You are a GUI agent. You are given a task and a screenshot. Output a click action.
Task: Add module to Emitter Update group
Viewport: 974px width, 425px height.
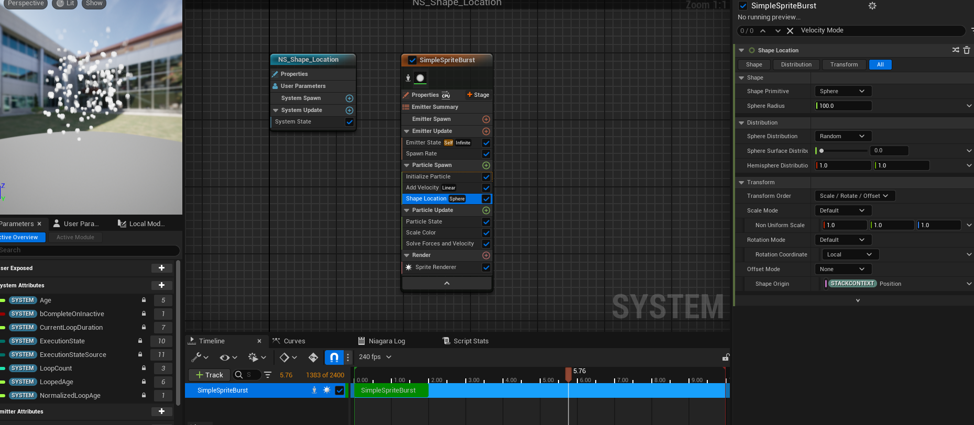tap(486, 131)
